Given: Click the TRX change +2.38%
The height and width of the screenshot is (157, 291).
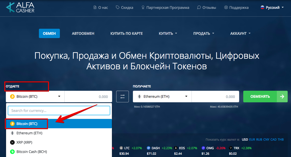Looking at the screenshot, I should tap(247, 148).
